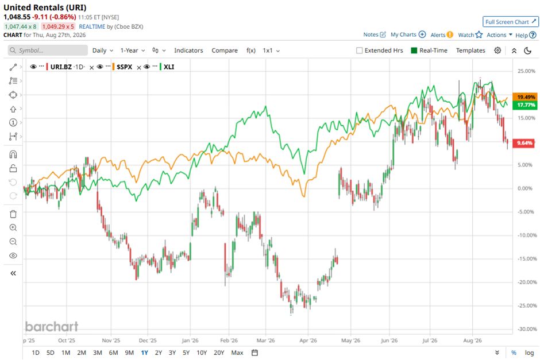Open date range calendar icon
540x360 pixels.
pos(254,353)
